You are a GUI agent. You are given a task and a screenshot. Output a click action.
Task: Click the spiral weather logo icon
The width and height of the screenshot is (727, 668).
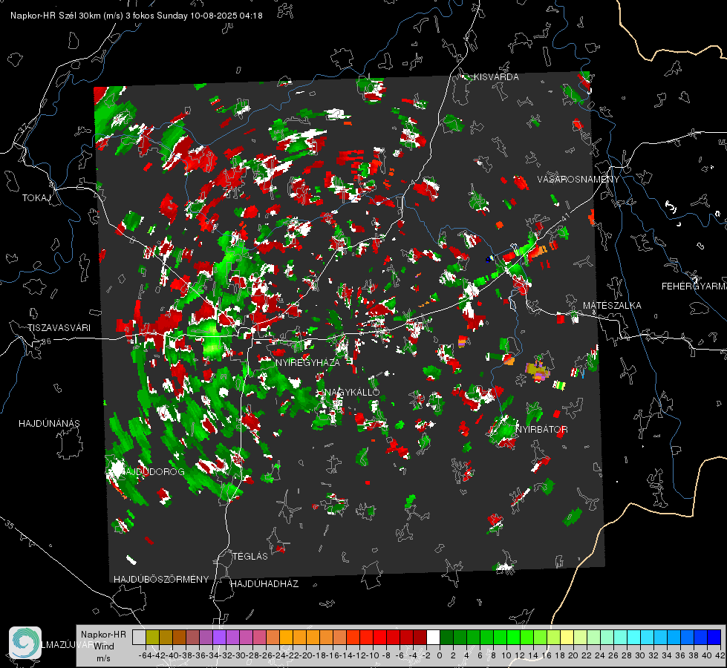pyautogui.click(x=25, y=643)
